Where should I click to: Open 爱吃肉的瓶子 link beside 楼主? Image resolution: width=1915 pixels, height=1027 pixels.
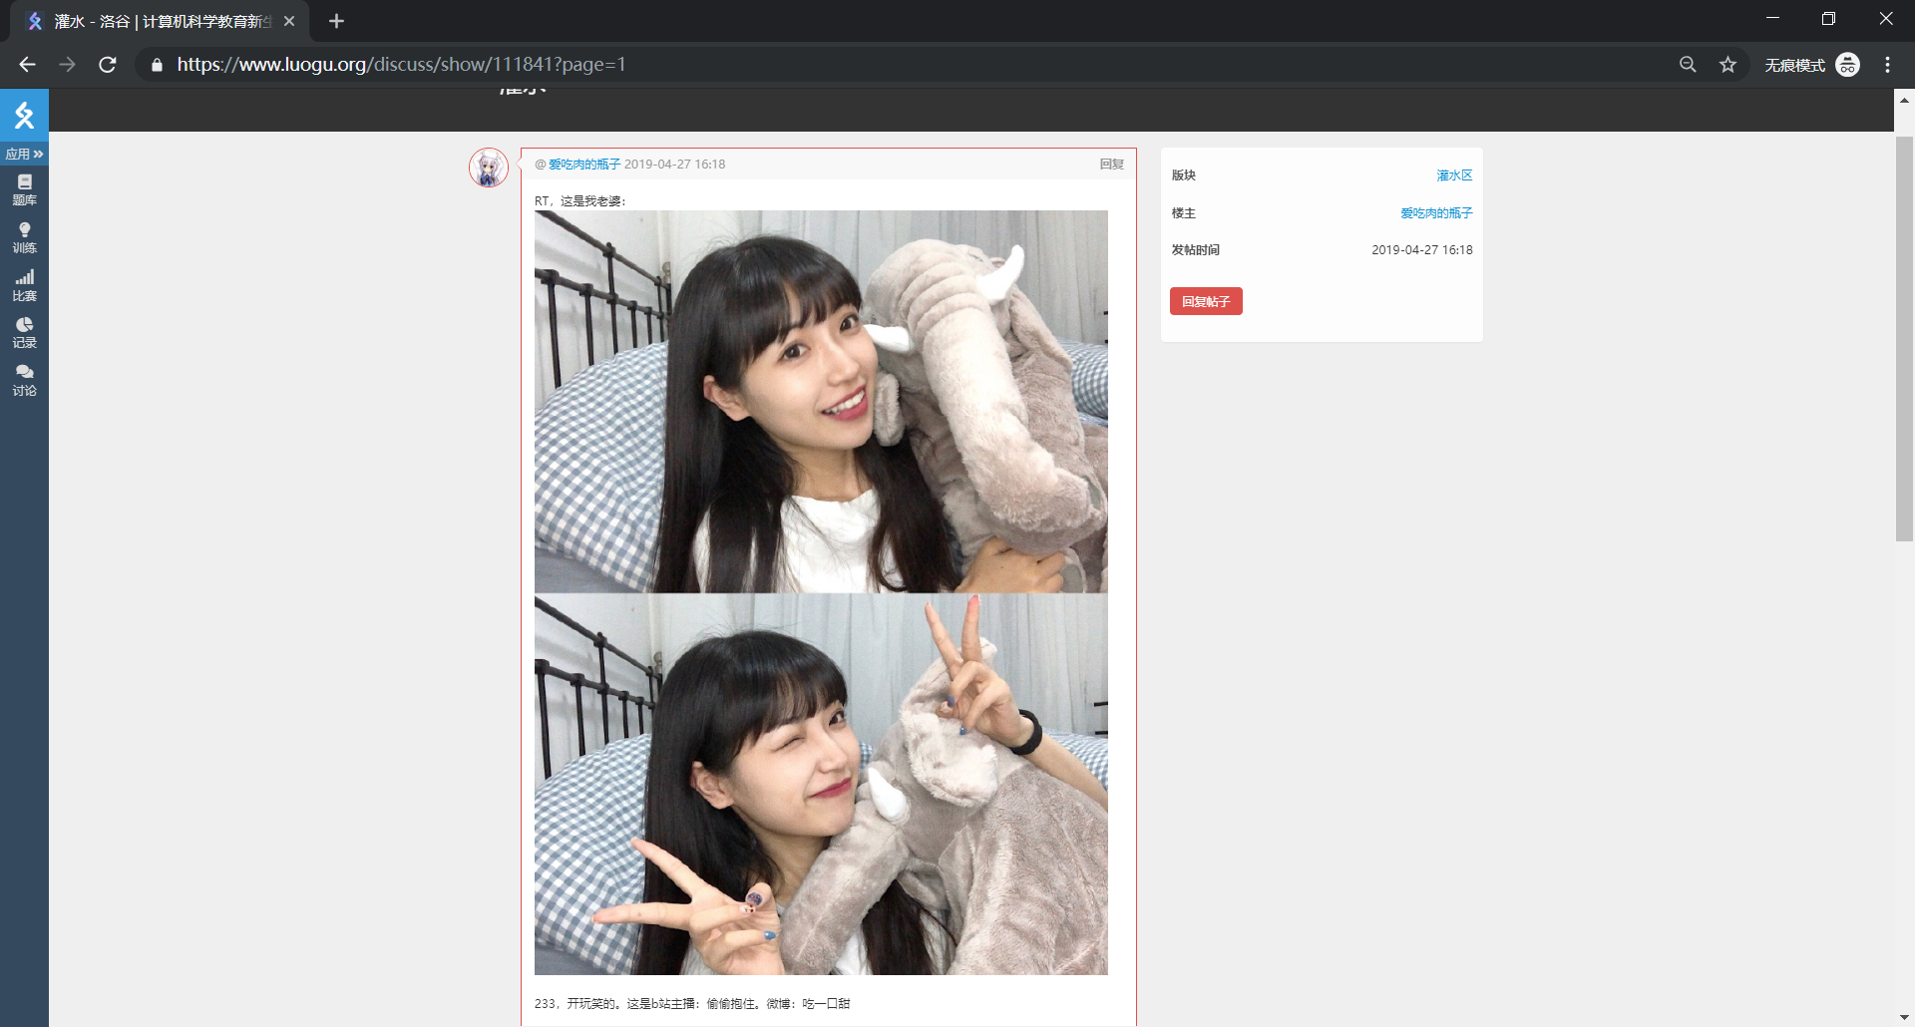1436,213
